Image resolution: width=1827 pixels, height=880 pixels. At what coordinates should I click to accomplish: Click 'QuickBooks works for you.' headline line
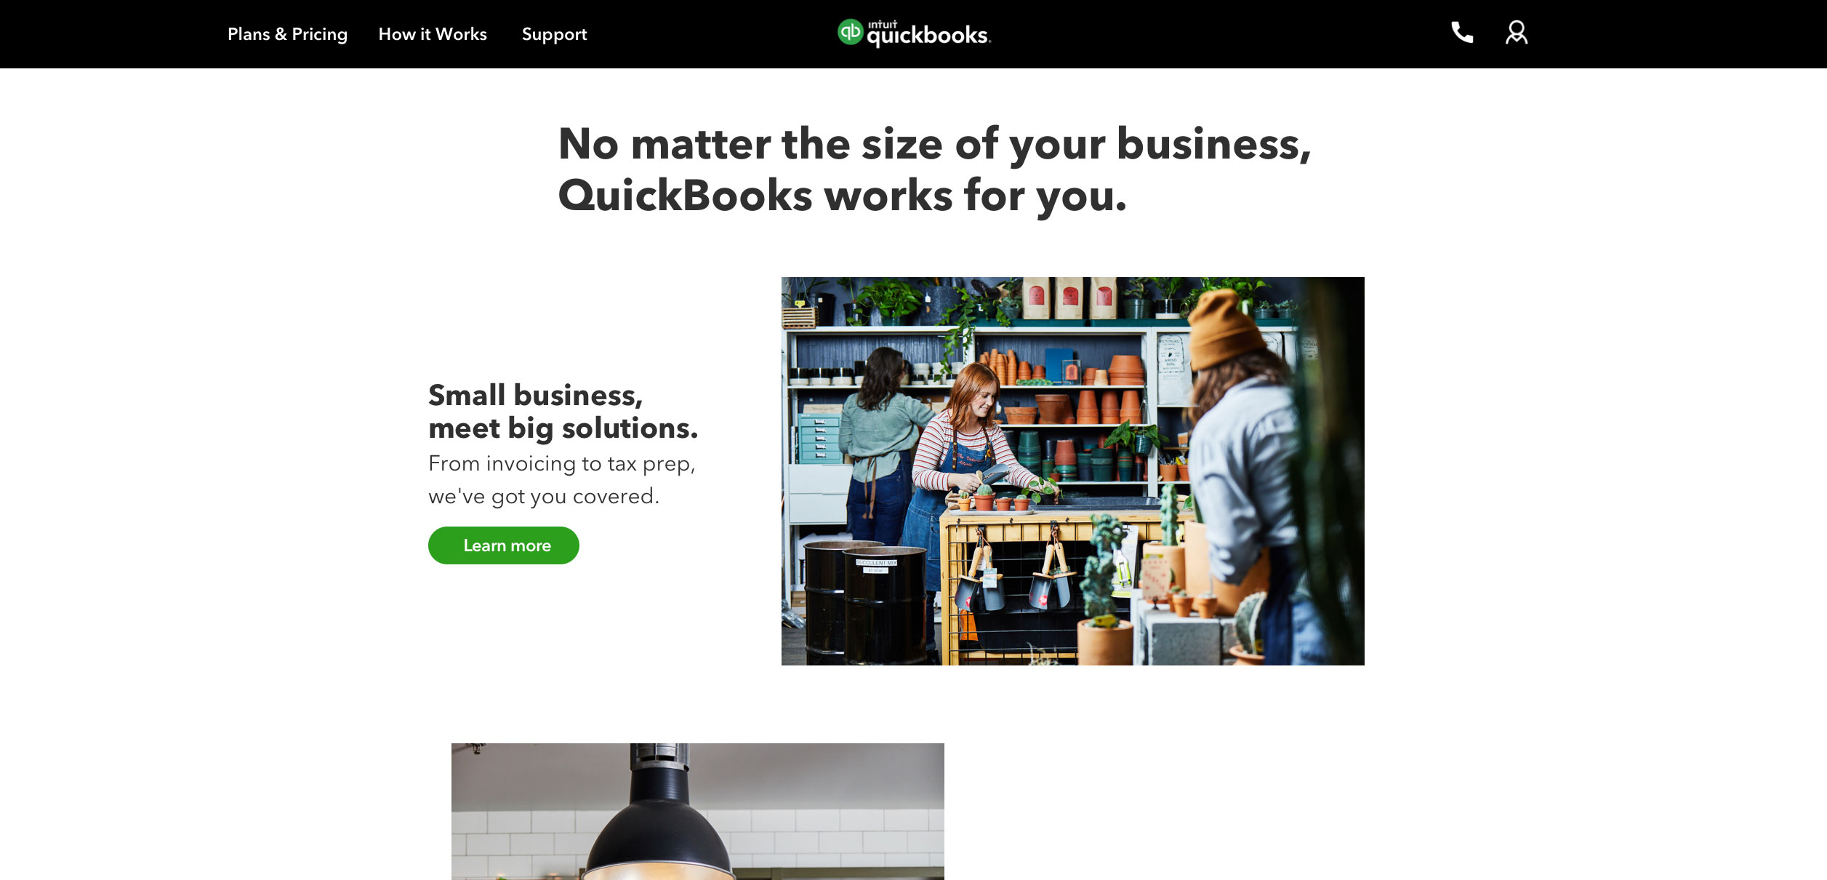(843, 196)
